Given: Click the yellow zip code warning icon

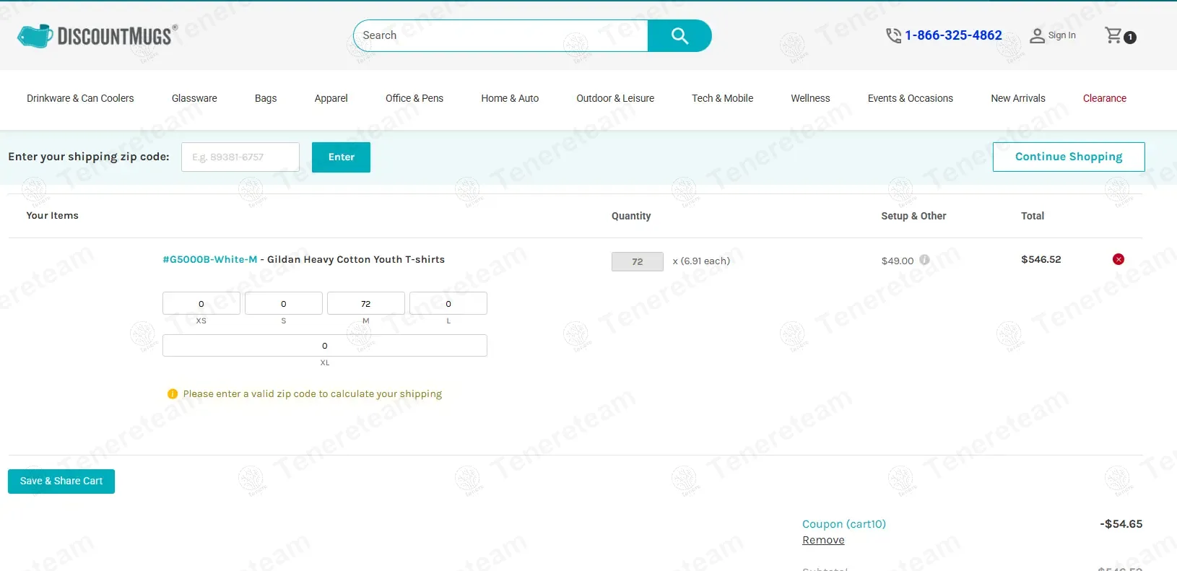Looking at the screenshot, I should tap(173, 394).
